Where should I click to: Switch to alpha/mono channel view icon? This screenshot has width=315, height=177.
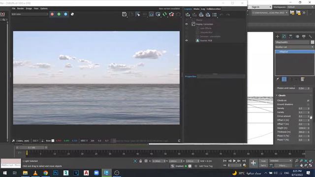72,14
